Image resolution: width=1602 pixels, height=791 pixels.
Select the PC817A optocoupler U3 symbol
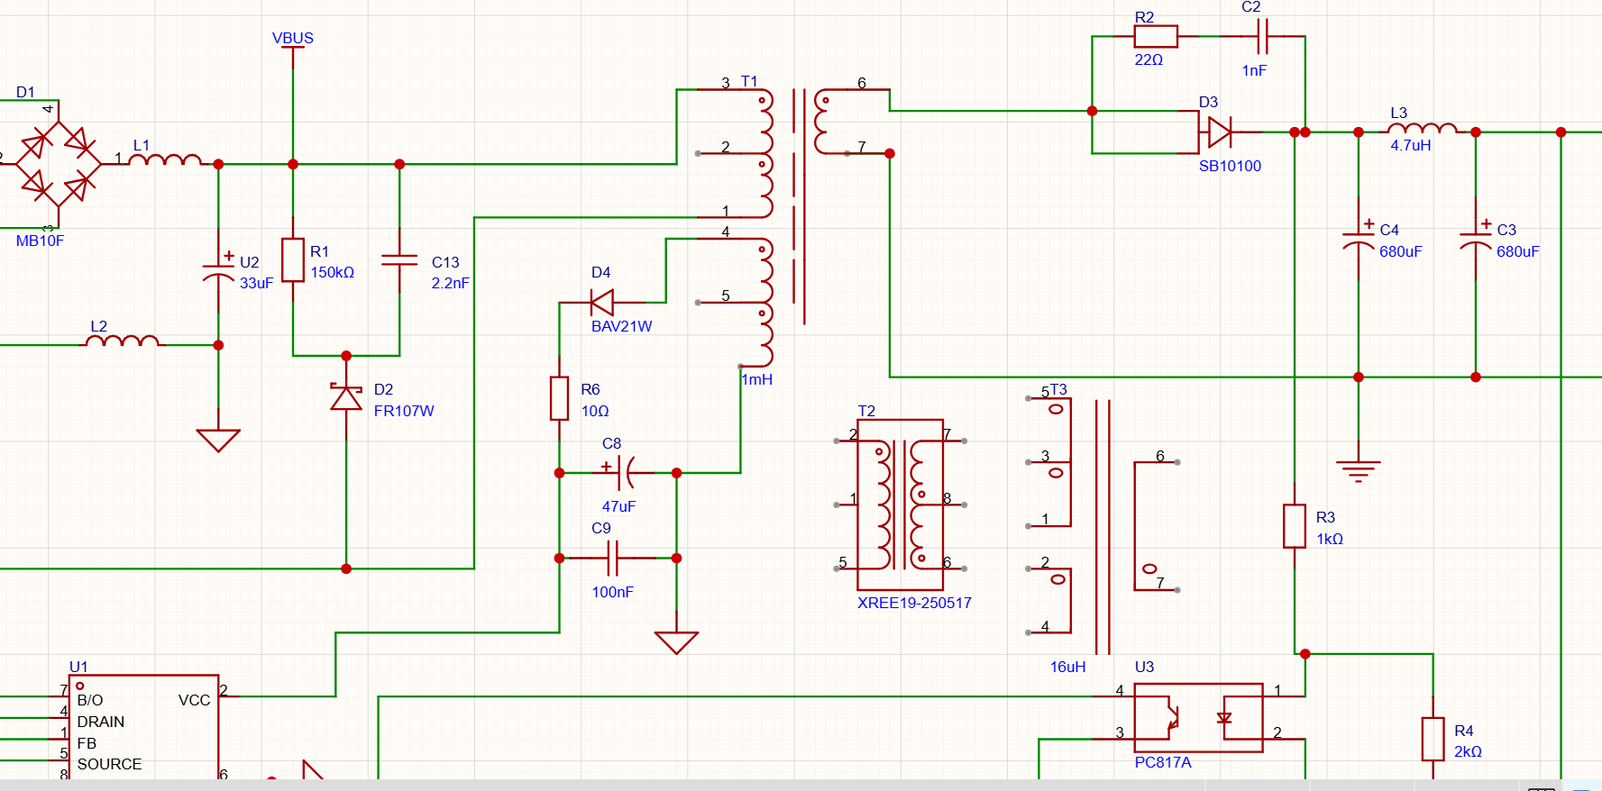[x=1197, y=717]
